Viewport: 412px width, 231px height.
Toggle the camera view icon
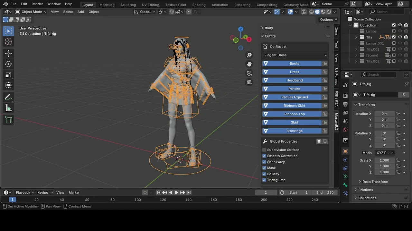point(249,73)
